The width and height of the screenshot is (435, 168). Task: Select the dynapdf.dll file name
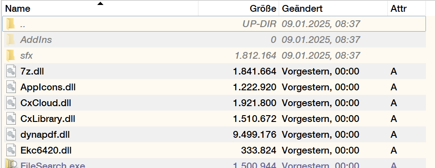(x=45, y=135)
